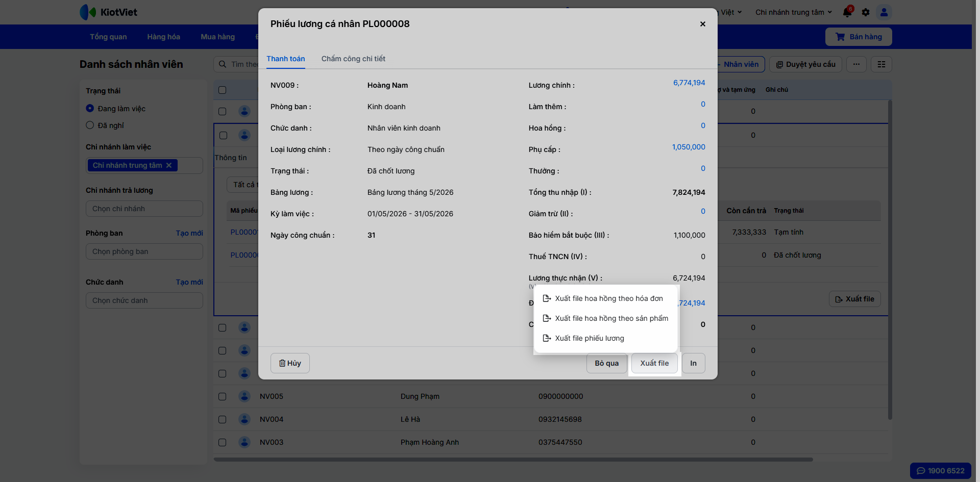Open the Chọn chức danh dropdown
This screenshot has height=482, width=980.
click(x=144, y=300)
